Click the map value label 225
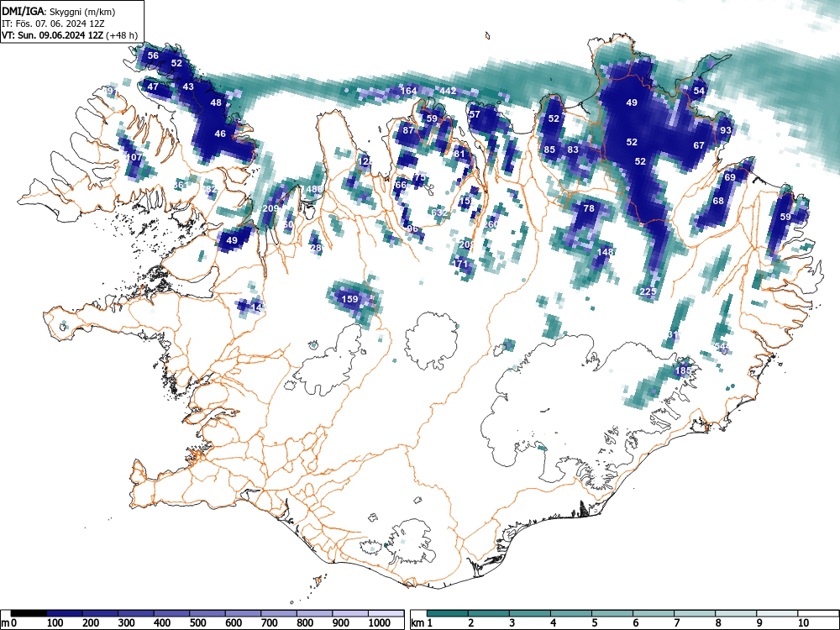 648,291
